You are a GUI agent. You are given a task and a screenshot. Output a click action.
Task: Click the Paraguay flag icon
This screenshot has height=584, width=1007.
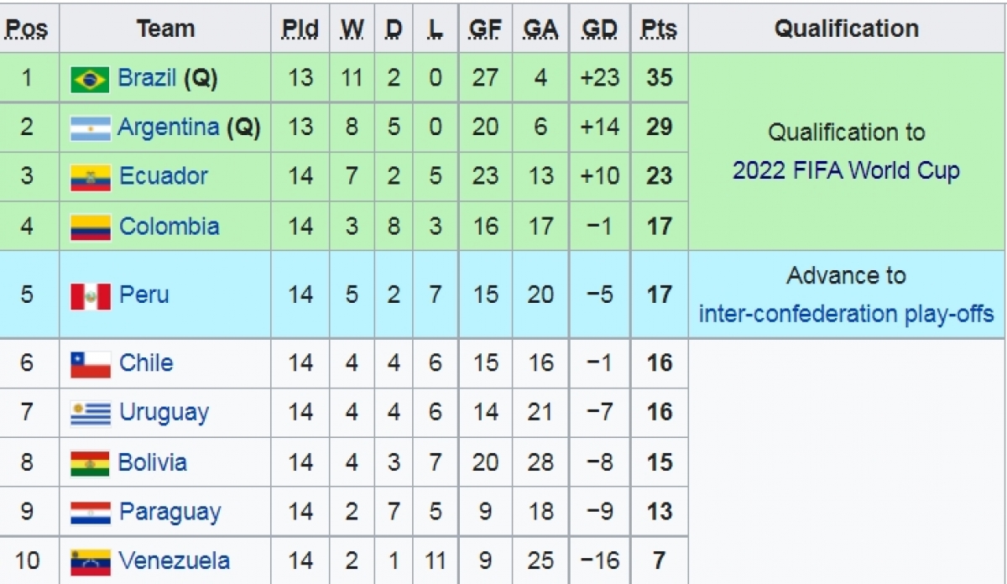pos(90,512)
